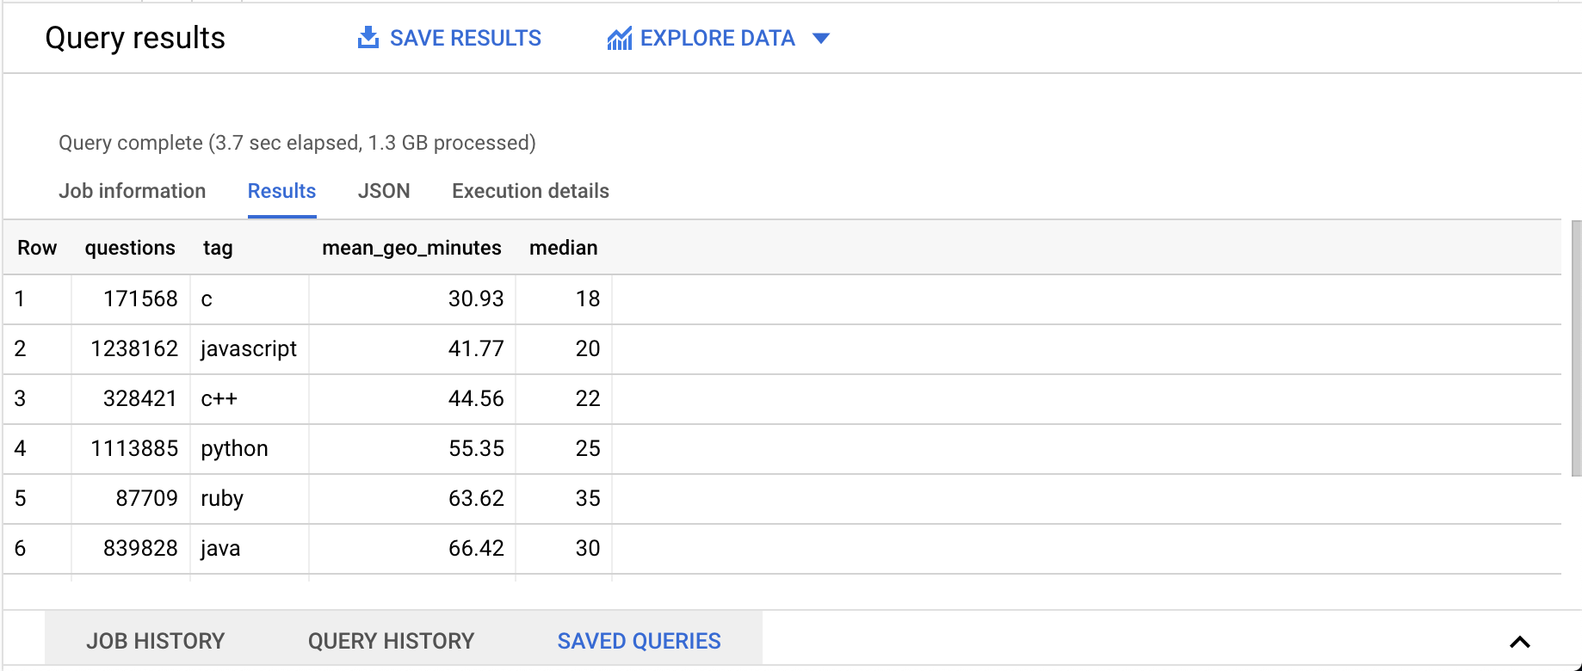Screen dimensions: 1582x671
Task: Select the median value 18
Action: click(564, 299)
